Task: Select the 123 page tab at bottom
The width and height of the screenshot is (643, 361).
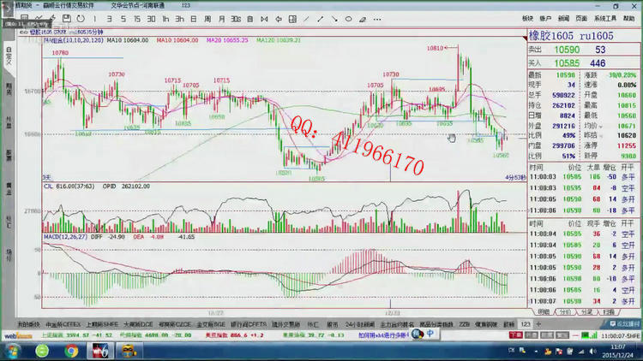Action: pos(526,324)
